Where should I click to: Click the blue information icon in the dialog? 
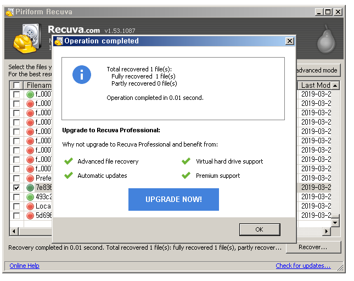pyautogui.click(x=82, y=75)
